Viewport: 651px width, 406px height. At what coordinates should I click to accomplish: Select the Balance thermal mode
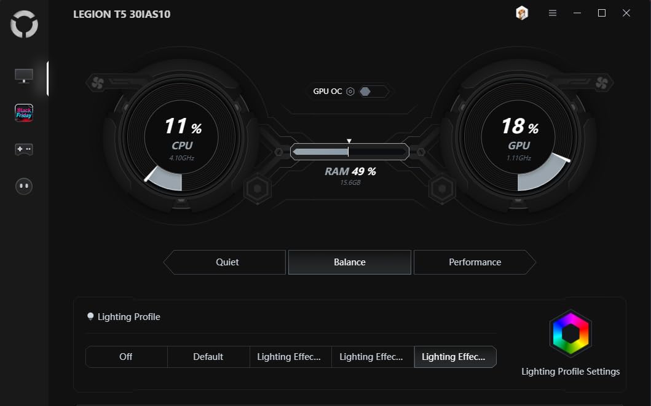tap(349, 262)
